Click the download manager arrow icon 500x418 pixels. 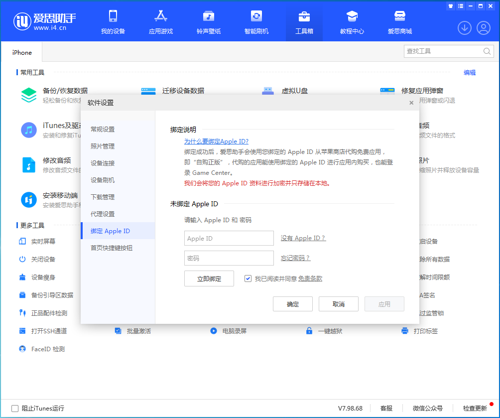click(x=464, y=28)
